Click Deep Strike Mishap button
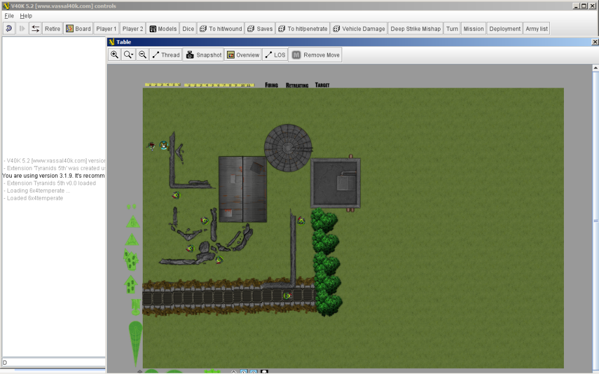Viewport: 599px width, 374px height. pos(416,29)
